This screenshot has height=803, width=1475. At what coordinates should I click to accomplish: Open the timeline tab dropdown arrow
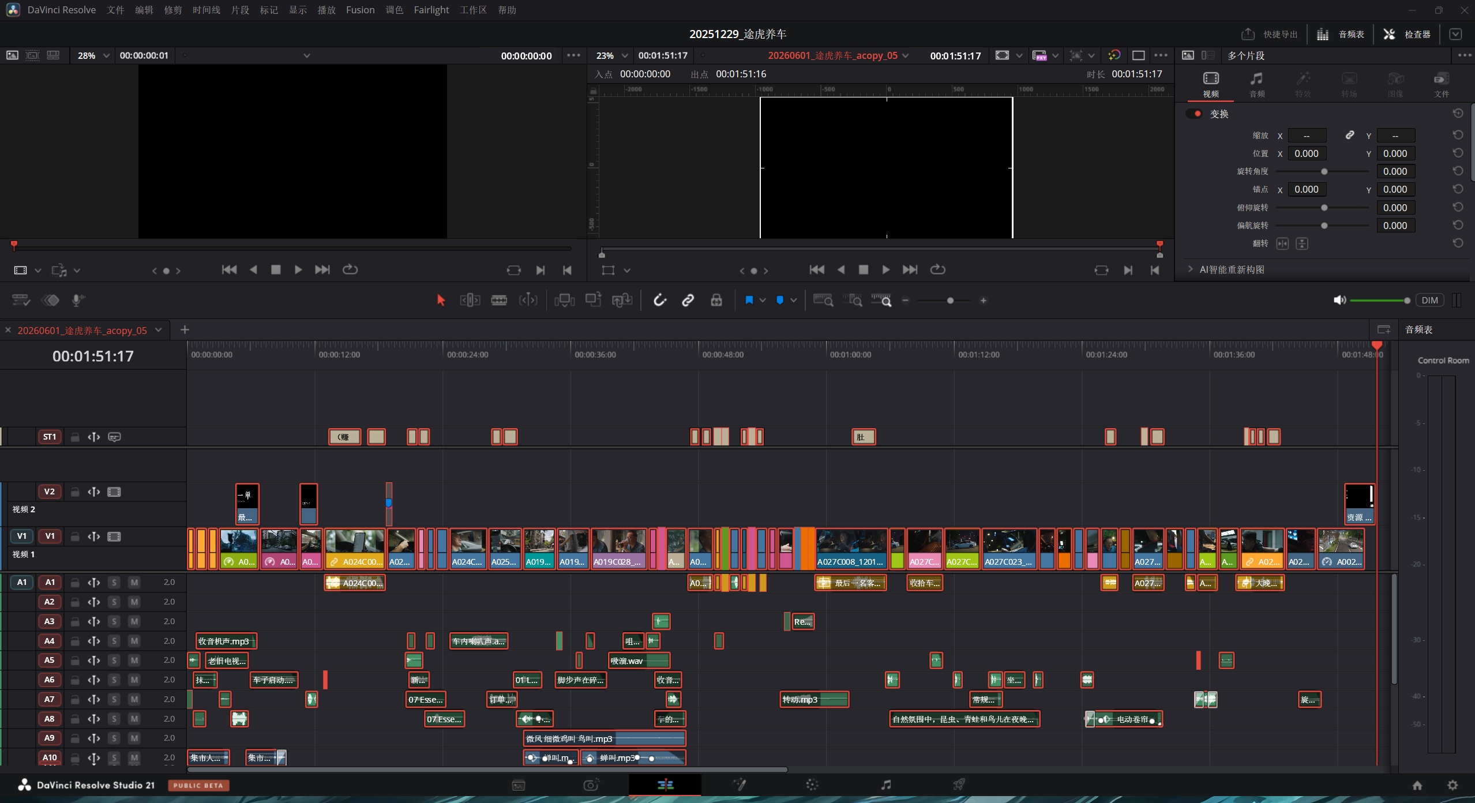pyautogui.click(x=159, y=330)
